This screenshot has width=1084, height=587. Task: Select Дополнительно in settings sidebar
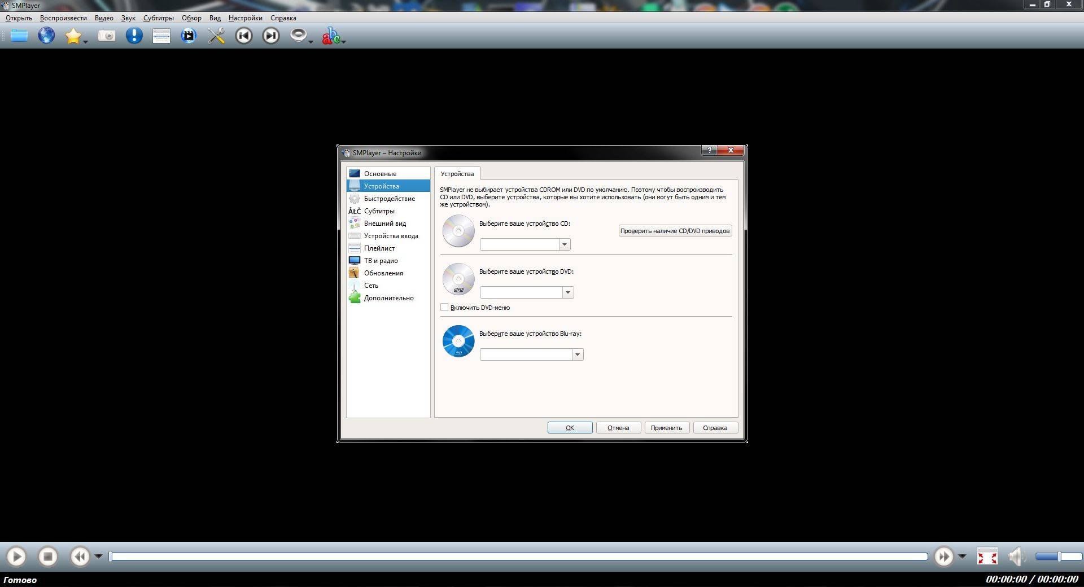pos(388,297)
